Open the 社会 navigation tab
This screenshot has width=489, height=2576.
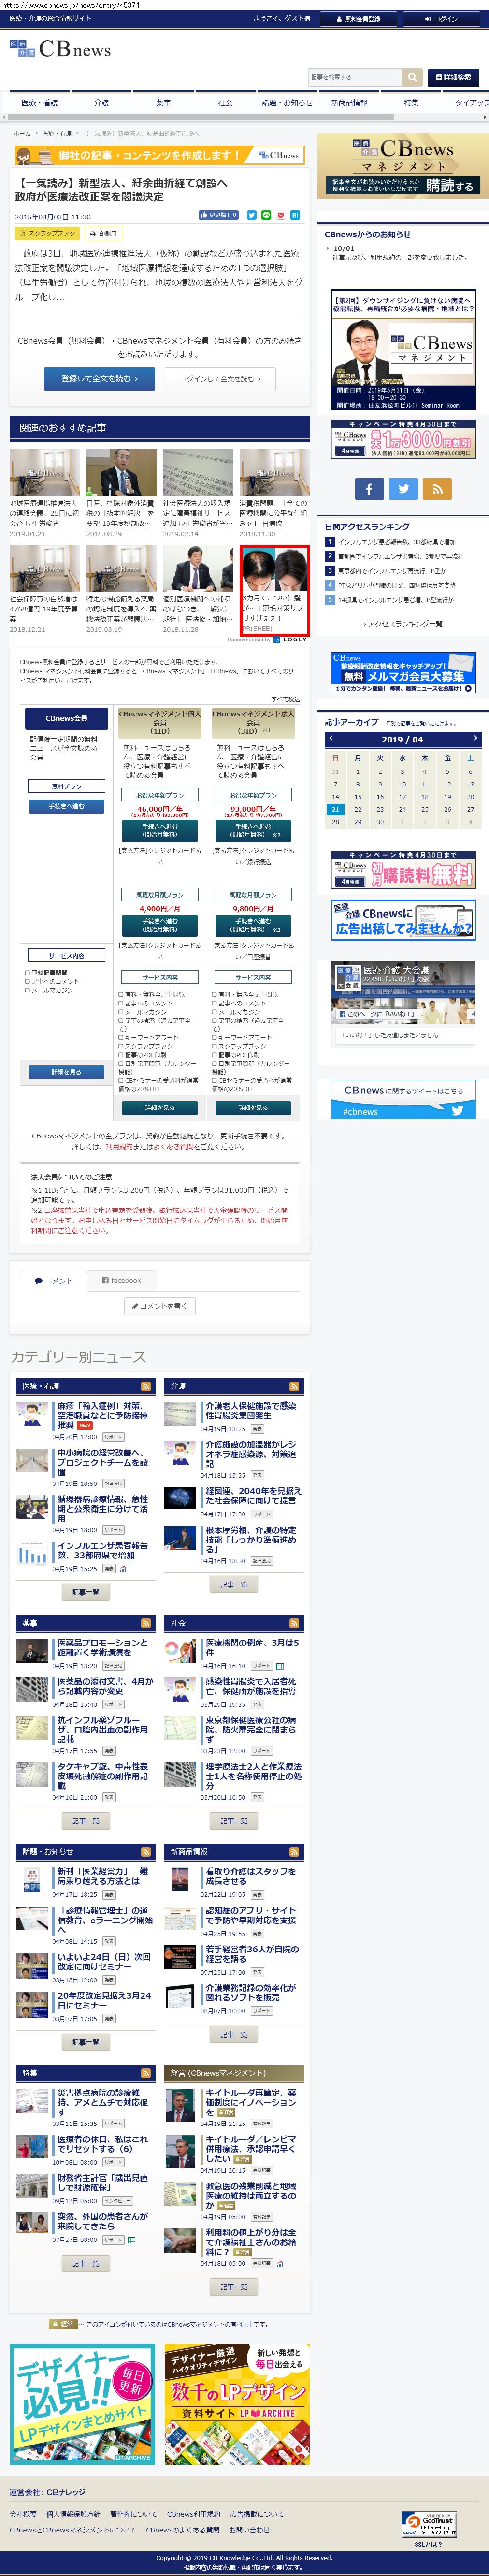coord(225,103)
